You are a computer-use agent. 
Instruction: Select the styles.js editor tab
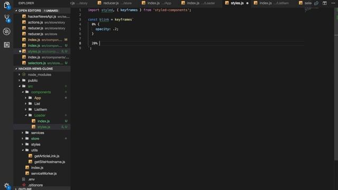237,3
